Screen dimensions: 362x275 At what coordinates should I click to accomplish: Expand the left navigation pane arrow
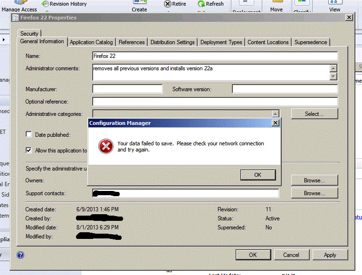[4, 39]
